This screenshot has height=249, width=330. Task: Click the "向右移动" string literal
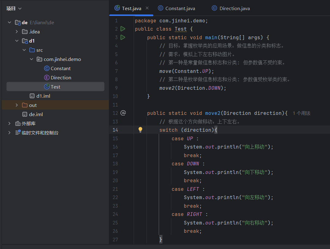point(255,223)
